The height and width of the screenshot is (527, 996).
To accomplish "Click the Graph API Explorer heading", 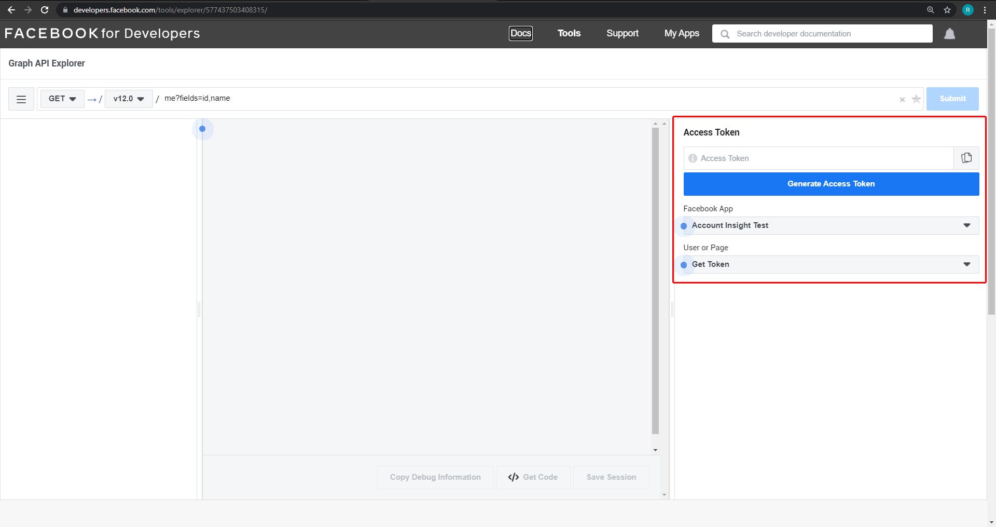I will coord(47,63).
